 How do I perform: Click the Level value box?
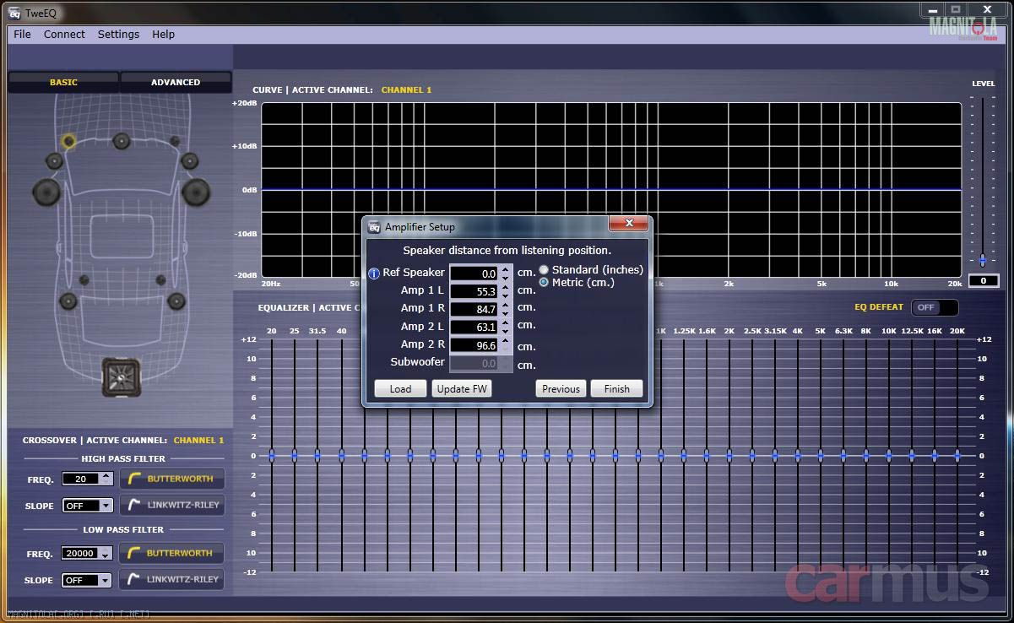[984, 281]
